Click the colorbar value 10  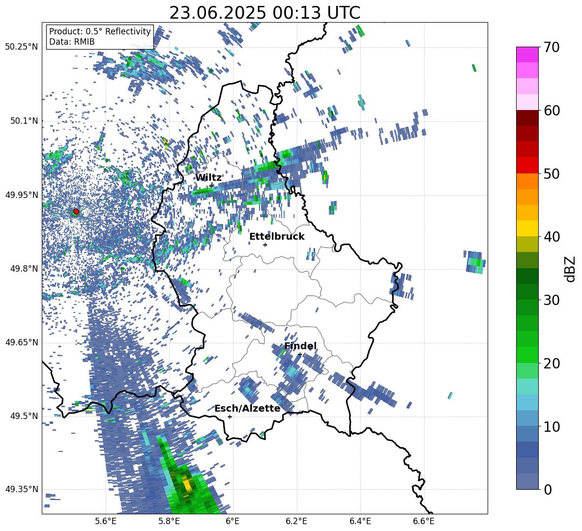click(x=552, y=426)
